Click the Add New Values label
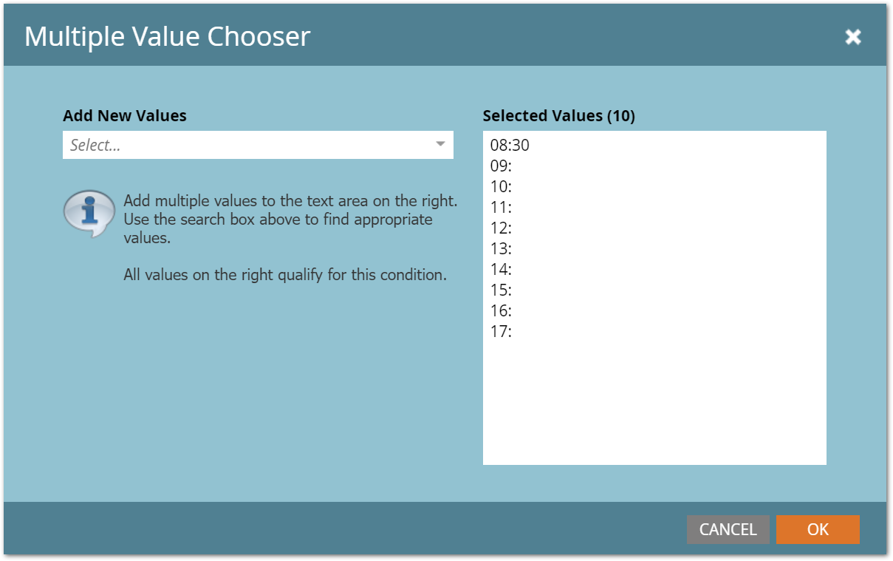Screen dimensions: 893x561 (125, 116)
